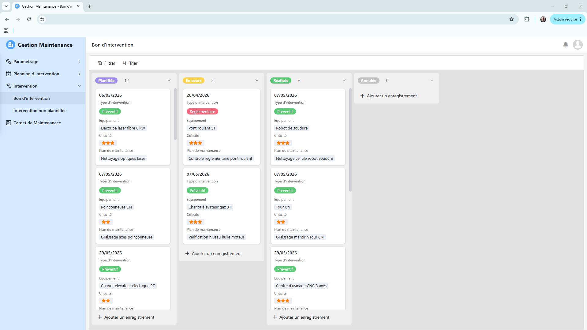Open the notifications bell
587x330 pixels.
(x=566, y=45)
